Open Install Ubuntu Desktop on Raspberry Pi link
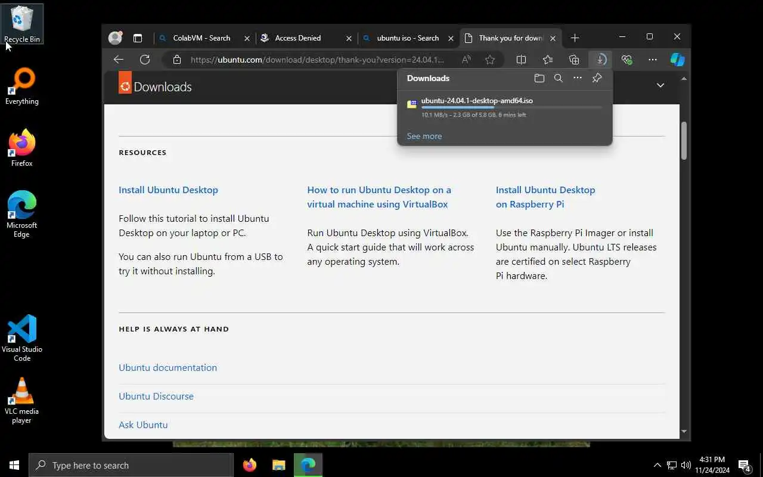 (x=545, y=197)
